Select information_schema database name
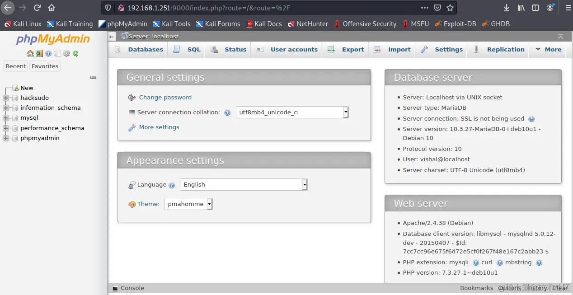The height and width of the screenshot is (295, 573). pyautogui.click(x=51, y=108)
